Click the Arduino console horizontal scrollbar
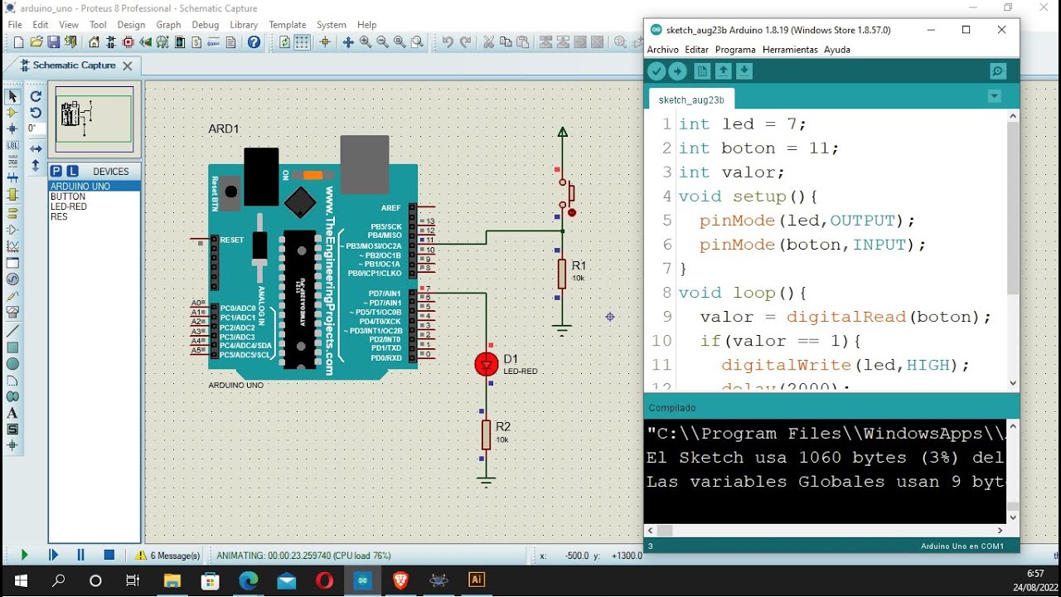Viewport: 1061px width, 597px height. point(665,531)
